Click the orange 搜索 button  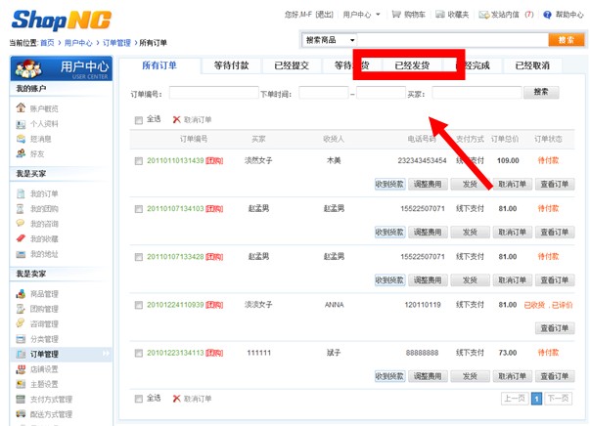[x=567, y=40]
